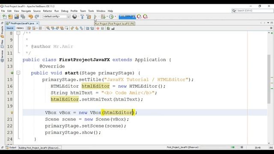Click the editor split handle at toolbar right
The height and width of the screenshot is (154, 274).
point(271,28)
